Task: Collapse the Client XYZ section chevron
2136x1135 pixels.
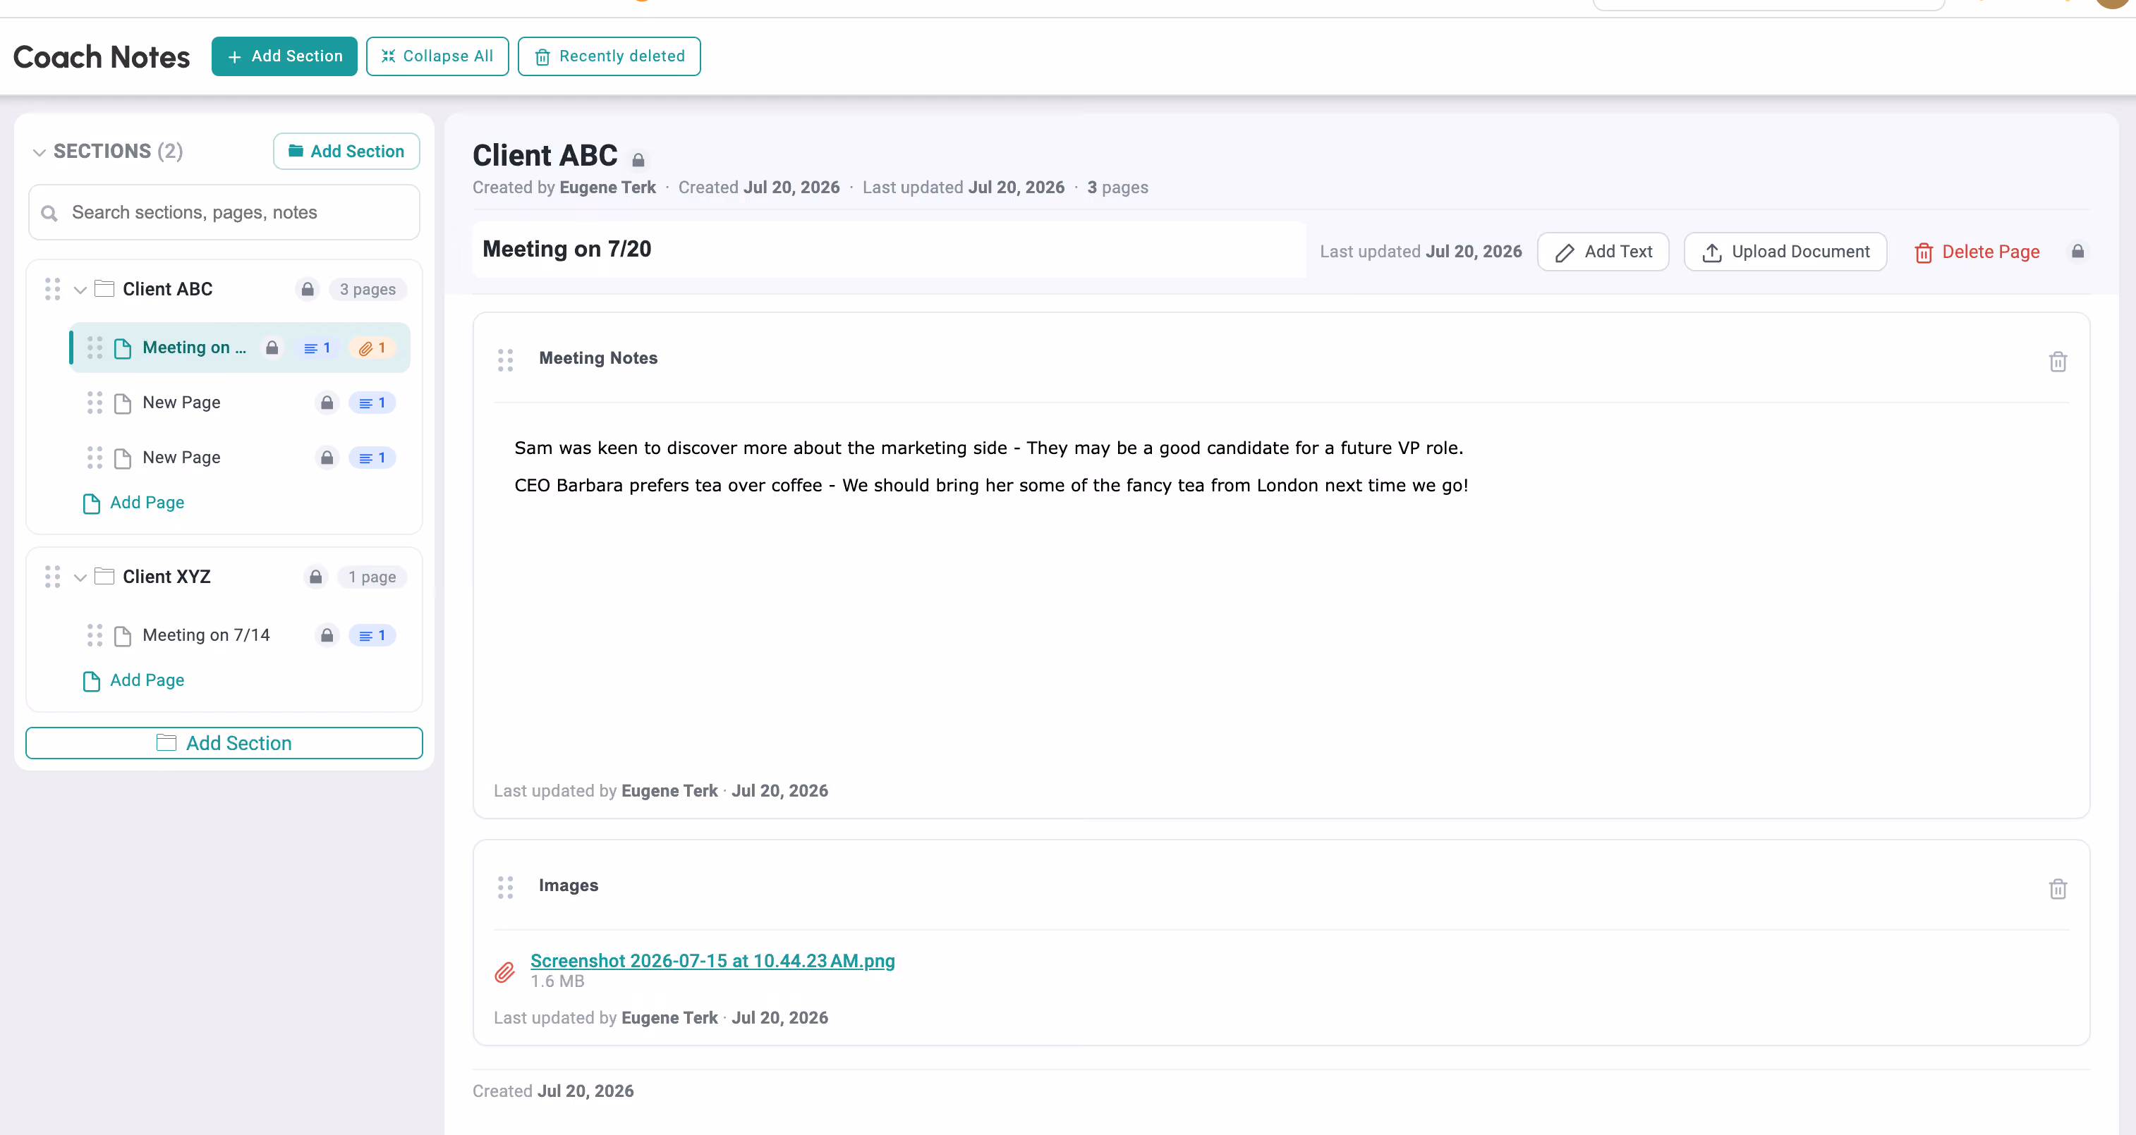Action: tap(80, 577)
